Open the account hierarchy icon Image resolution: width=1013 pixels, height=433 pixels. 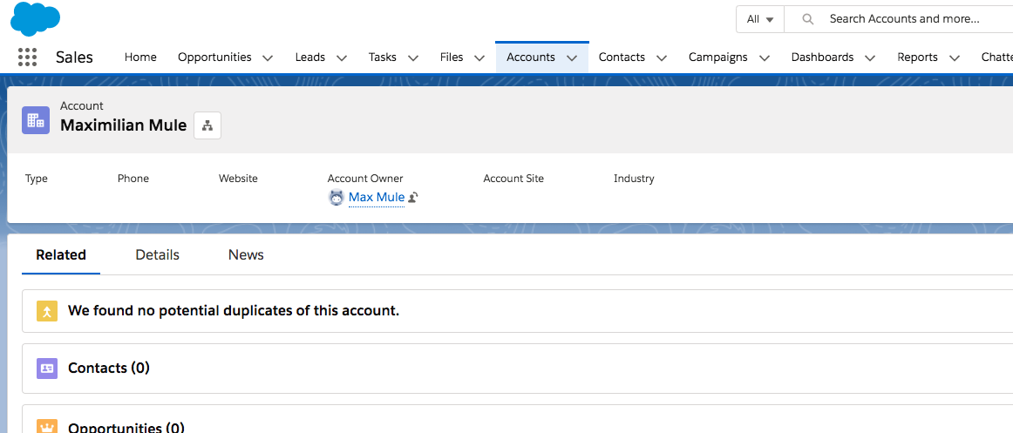pyautogui.click(x=207, y=125)
